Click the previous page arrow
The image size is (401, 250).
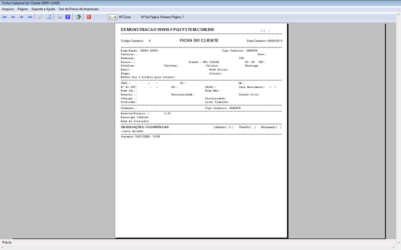(x=14, y=17)
